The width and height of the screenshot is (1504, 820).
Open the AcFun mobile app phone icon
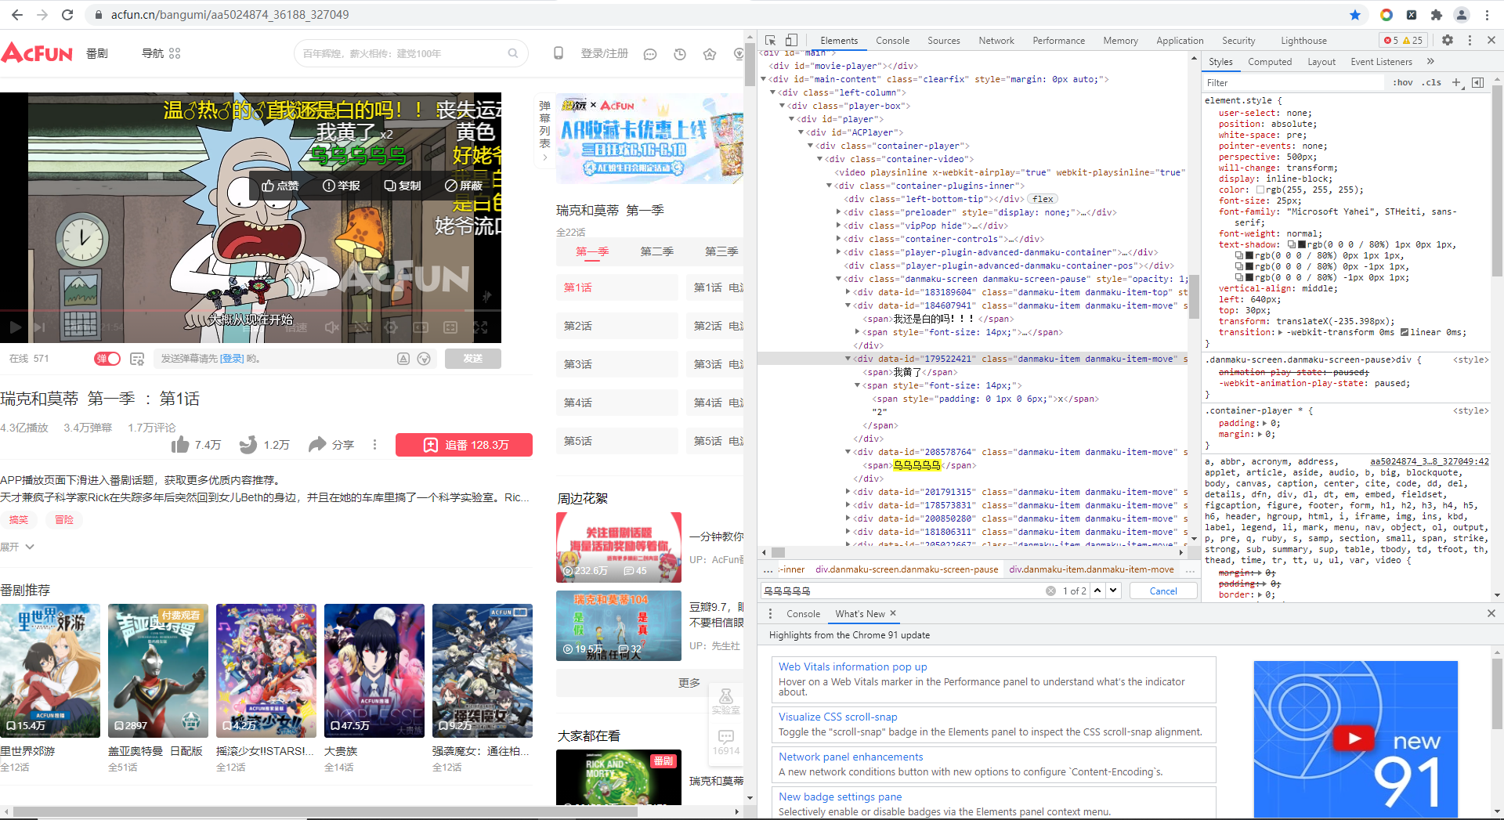click(x=559, y=53)
